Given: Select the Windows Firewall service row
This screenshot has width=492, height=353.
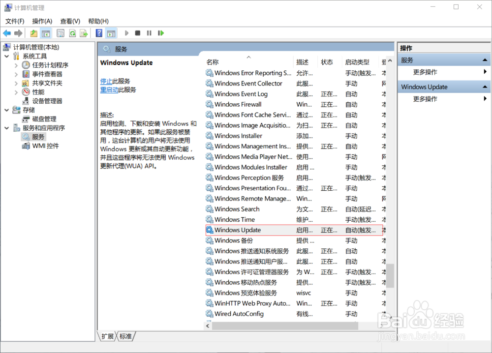Looking at the screenshot, I should [295, 104].
